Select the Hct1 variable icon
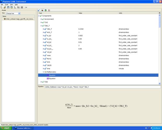This screenshot has height=130, width=162. pyautogui.click(x=45, y=62)
